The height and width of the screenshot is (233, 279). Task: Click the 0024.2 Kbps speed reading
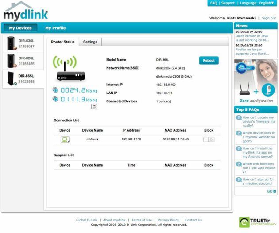[79, 90]
